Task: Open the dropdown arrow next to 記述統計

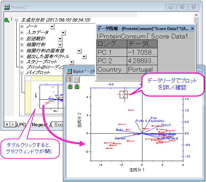Action: coord(60,39)
